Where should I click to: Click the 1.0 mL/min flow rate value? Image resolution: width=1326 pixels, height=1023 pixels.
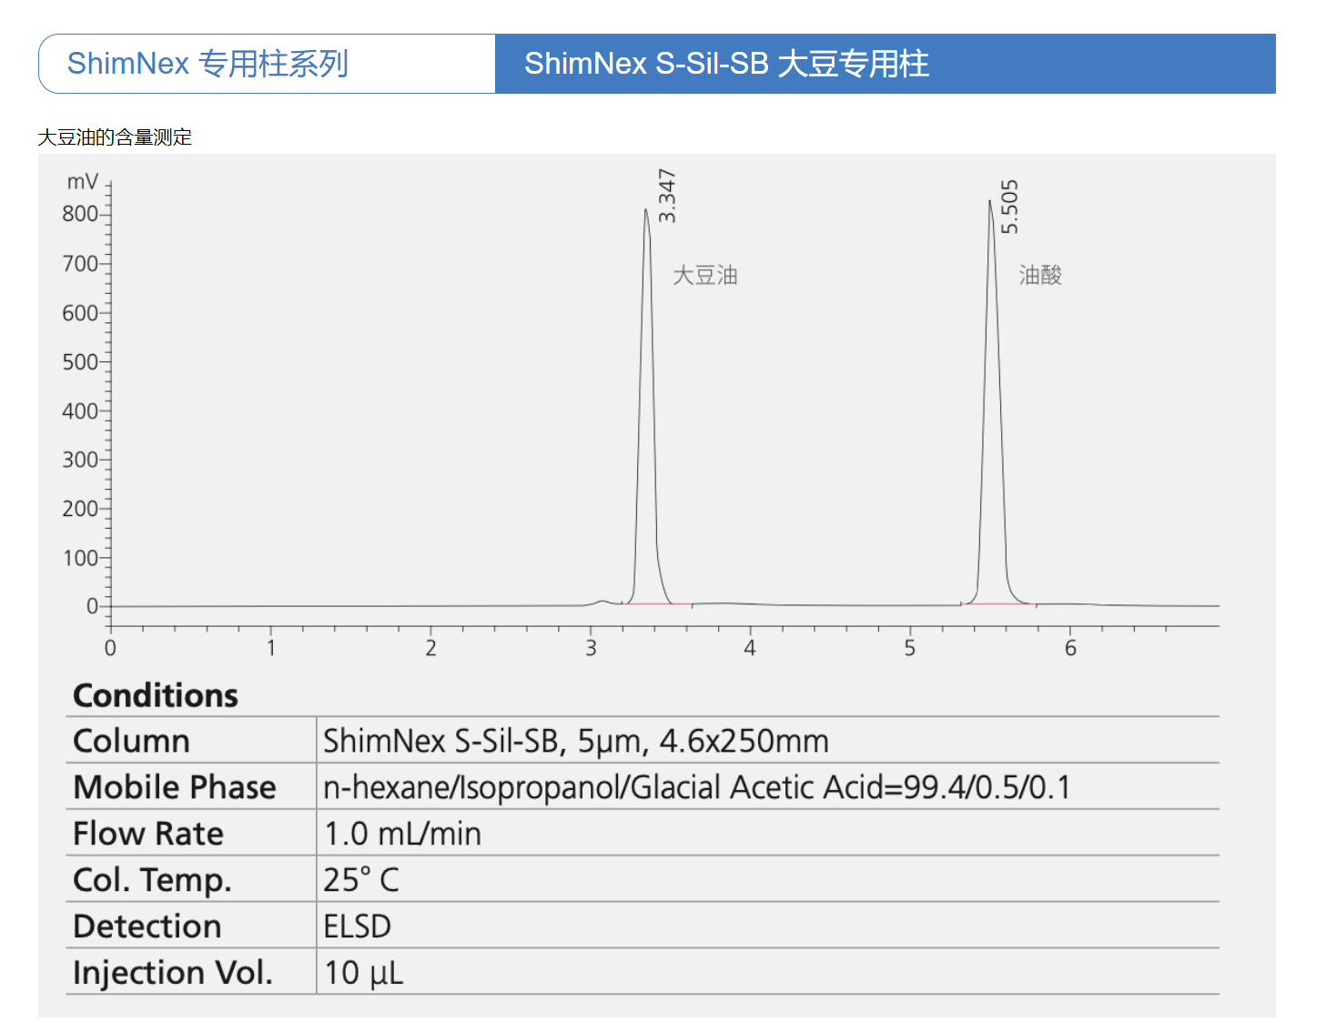pyautogui.click(x=402, y=834)
